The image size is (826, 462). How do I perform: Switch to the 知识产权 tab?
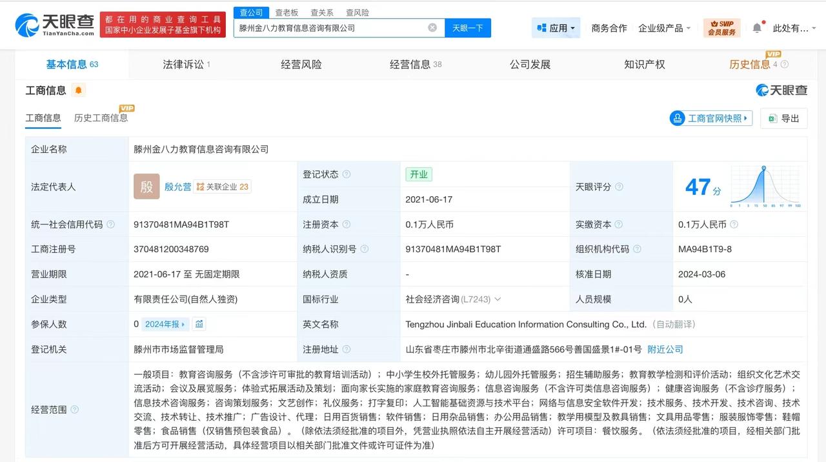coord(644,65)
